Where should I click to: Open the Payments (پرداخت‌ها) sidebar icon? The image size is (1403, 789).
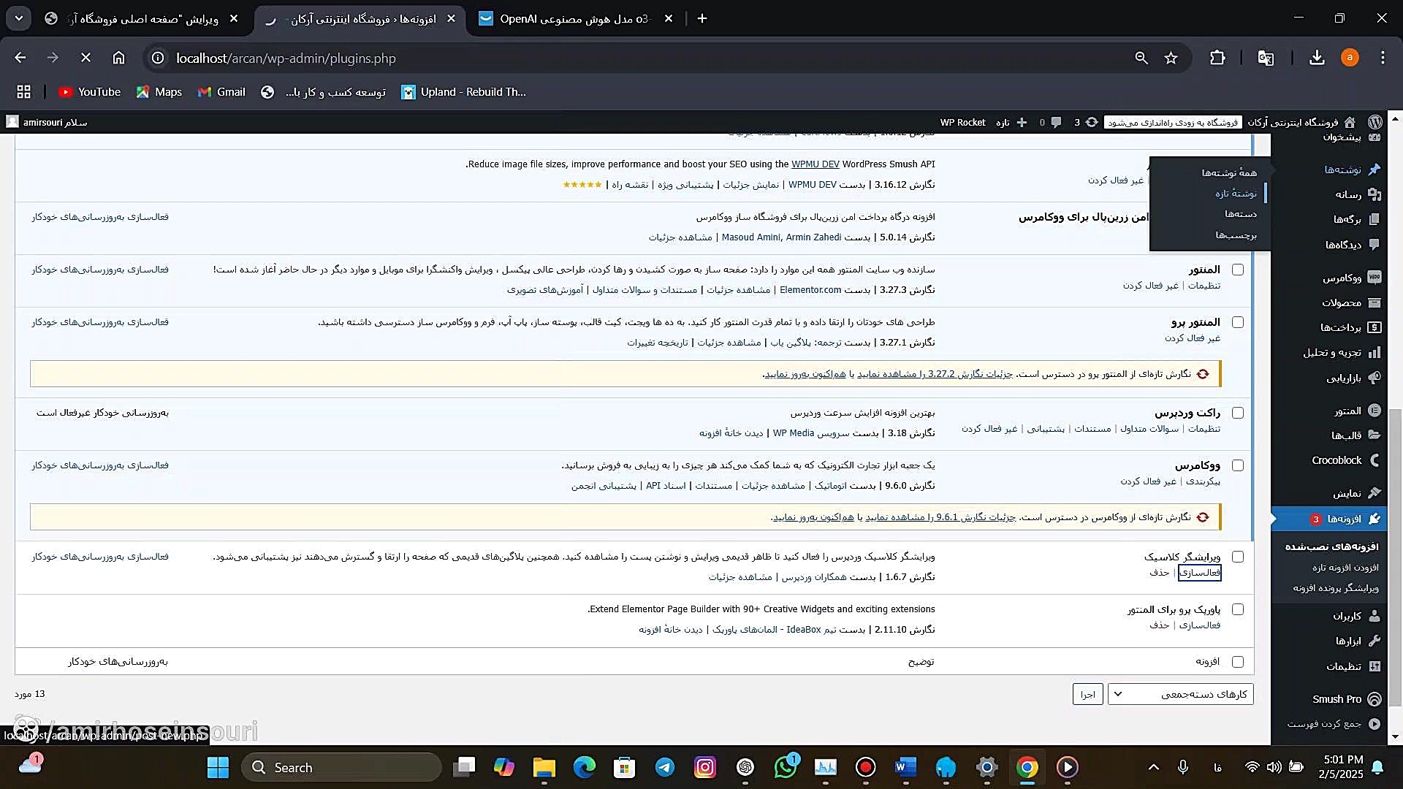[1374, 327]
